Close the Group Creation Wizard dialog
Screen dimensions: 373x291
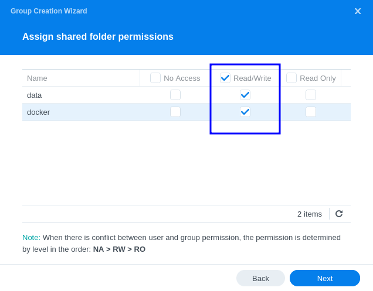click(358, 11)
